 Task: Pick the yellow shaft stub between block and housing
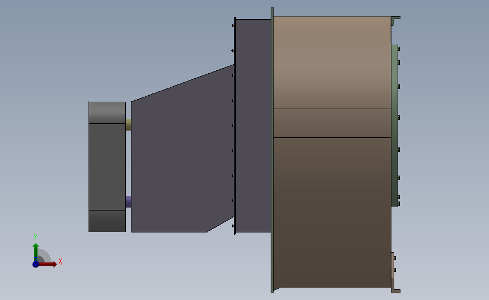click(x=128, y=125)
